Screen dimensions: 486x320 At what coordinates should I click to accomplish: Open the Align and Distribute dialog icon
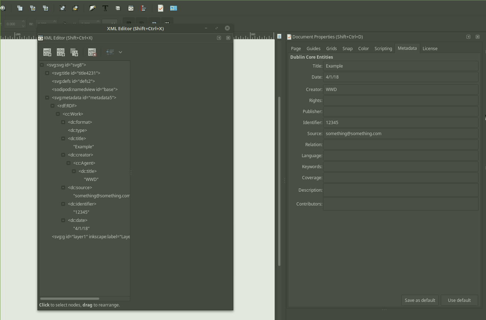tap(144, 8)
